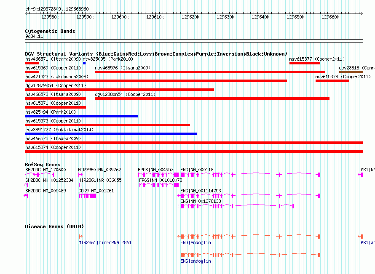Open variant nsv615377 (Cooper2011)
Viewport: 375px width, 274px height.
(317, 59)
